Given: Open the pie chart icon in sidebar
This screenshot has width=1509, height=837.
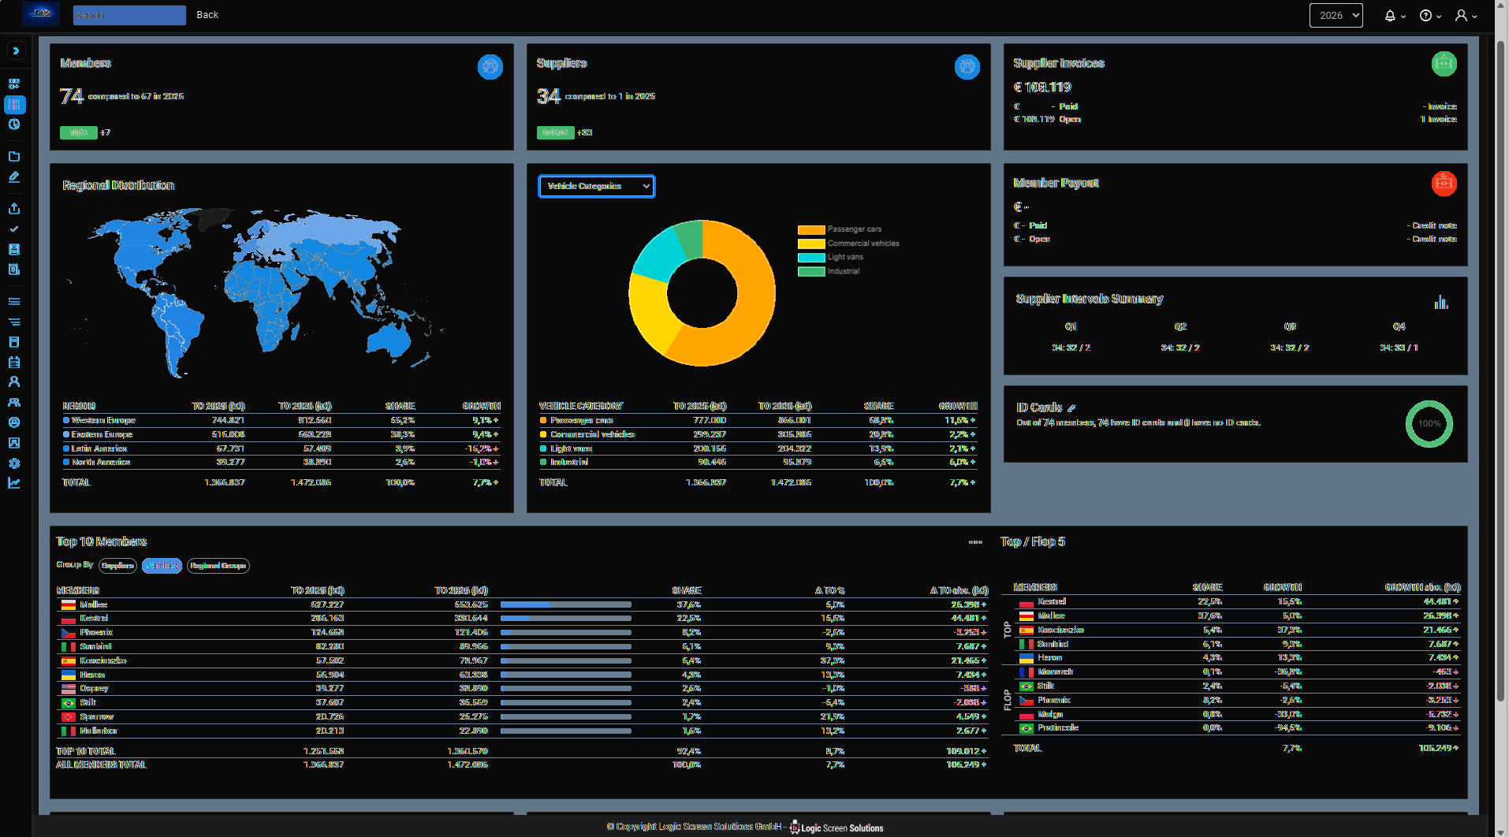Looking at the screenshot, I should [14, 125].
